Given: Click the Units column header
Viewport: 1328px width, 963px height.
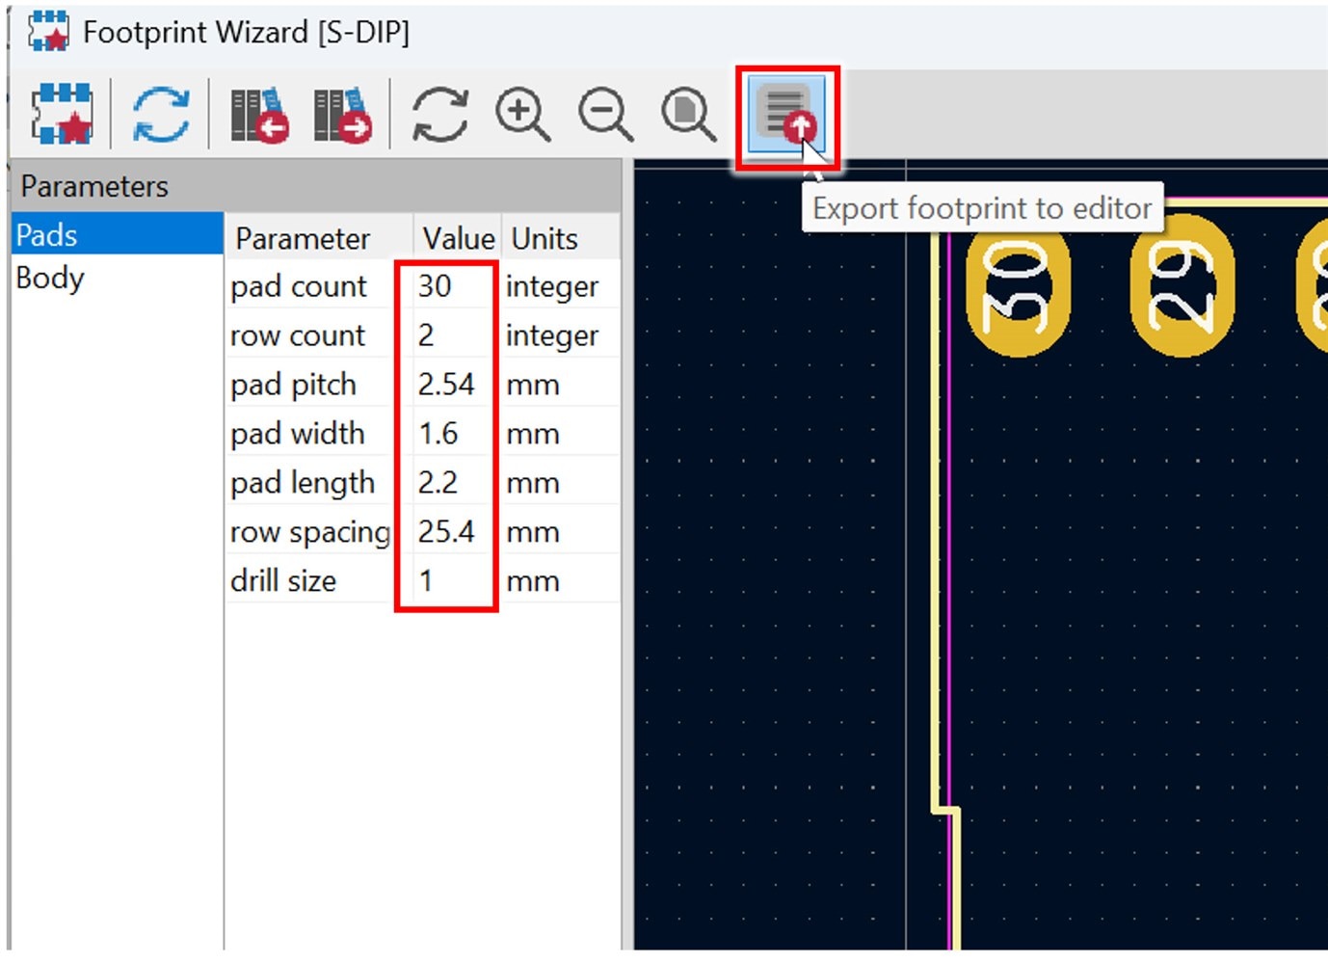Looking at the screenshot, I should tap(560, 237).
